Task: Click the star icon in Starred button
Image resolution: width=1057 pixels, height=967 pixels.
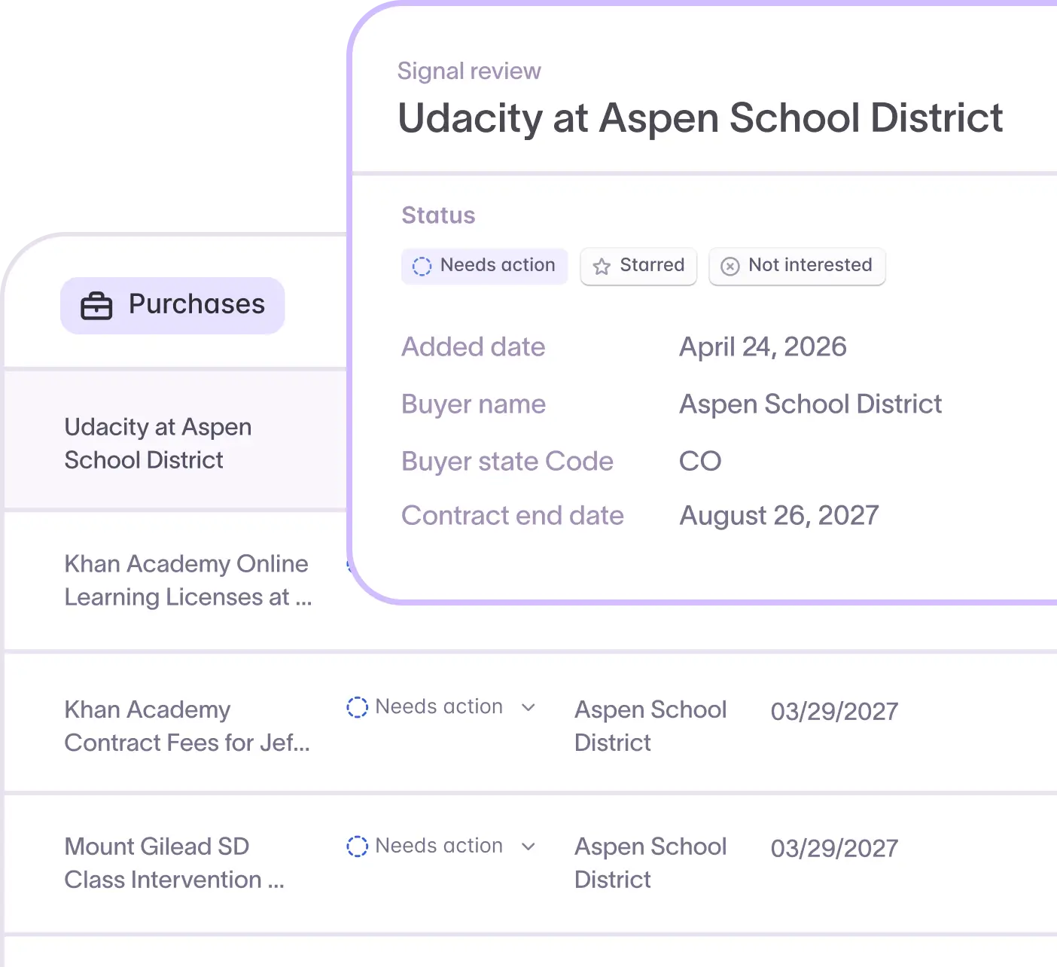Action: (x=602, y=267)
